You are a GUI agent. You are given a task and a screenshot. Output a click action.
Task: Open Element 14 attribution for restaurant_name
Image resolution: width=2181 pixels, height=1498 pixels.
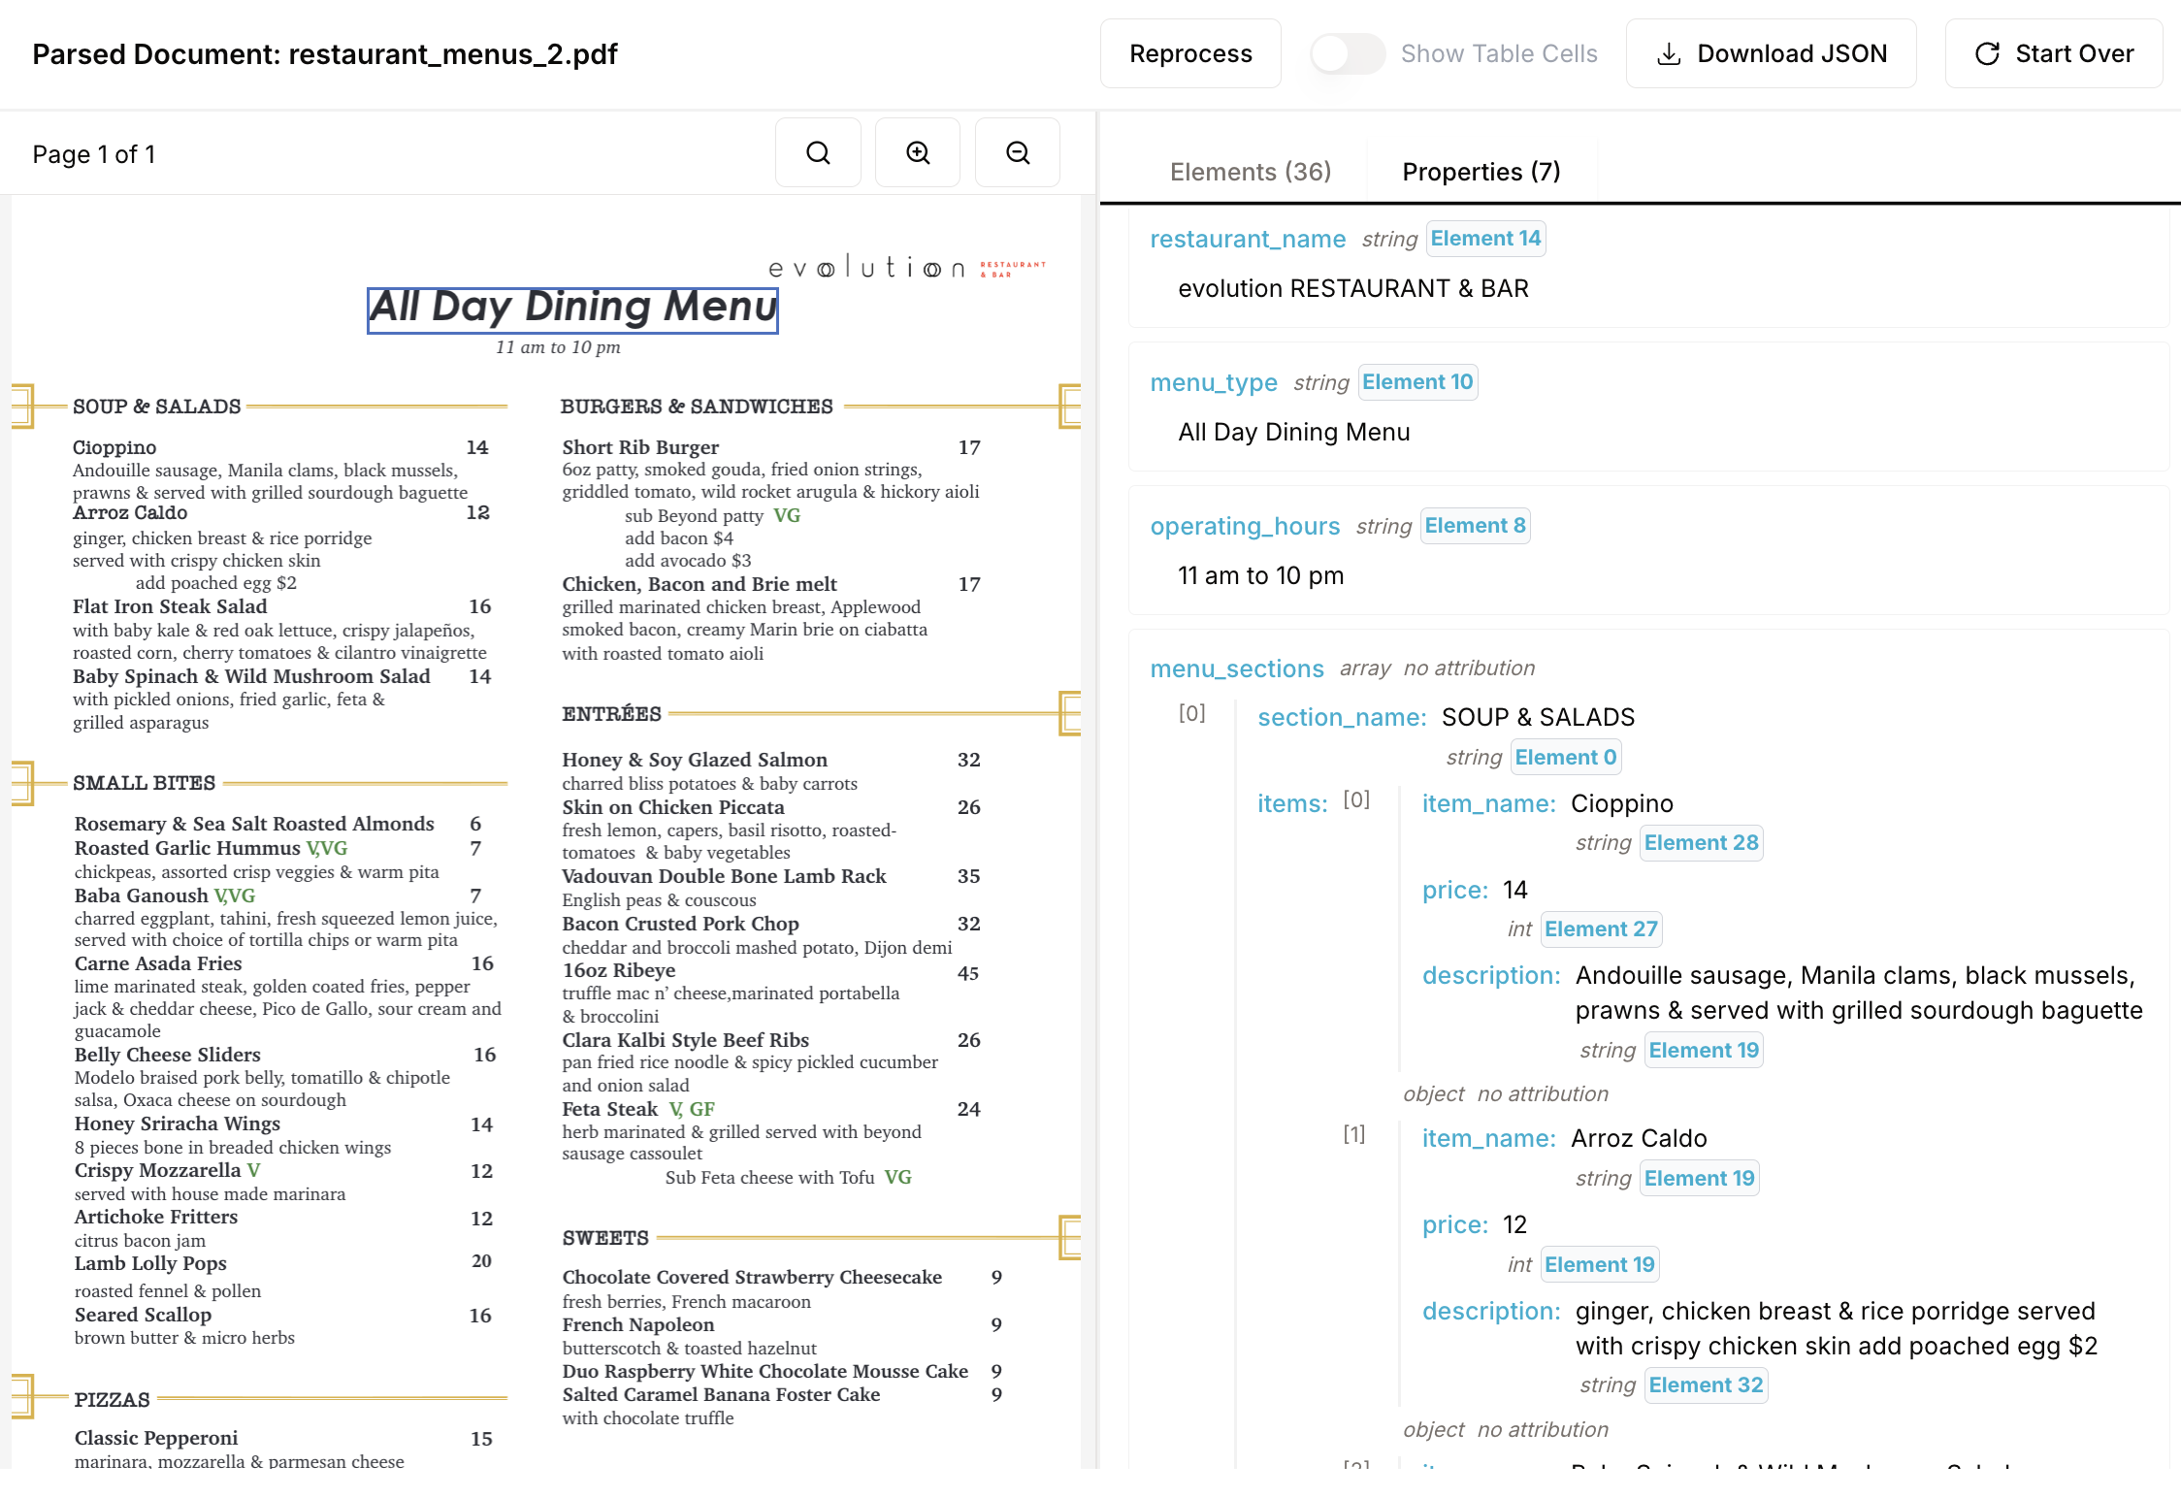1485,239
